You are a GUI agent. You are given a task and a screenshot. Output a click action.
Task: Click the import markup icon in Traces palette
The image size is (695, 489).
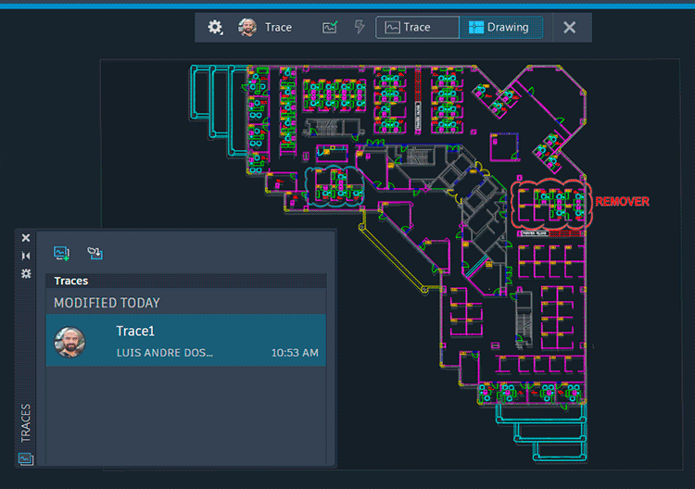click(x=95, y=254)
